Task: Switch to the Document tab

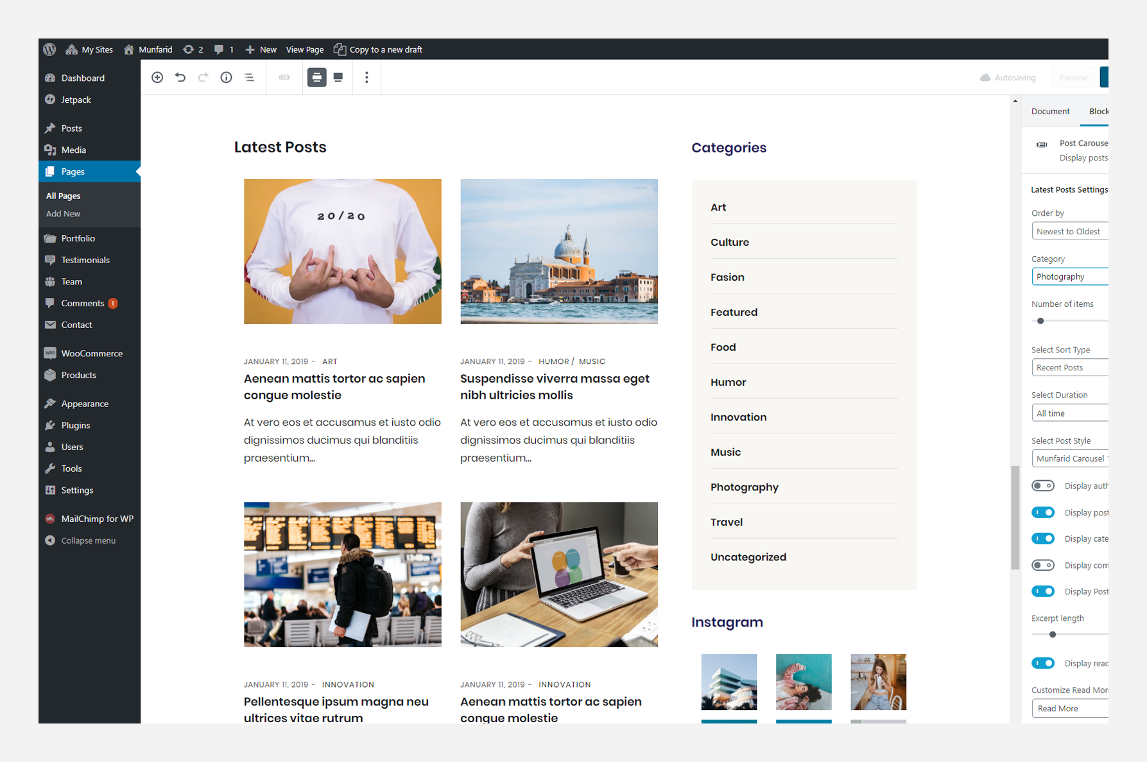Action: [x=1050, y=111]
